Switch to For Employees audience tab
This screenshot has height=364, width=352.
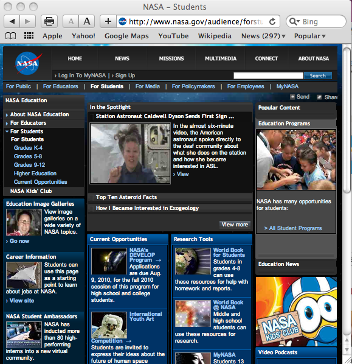click(246, 86)
